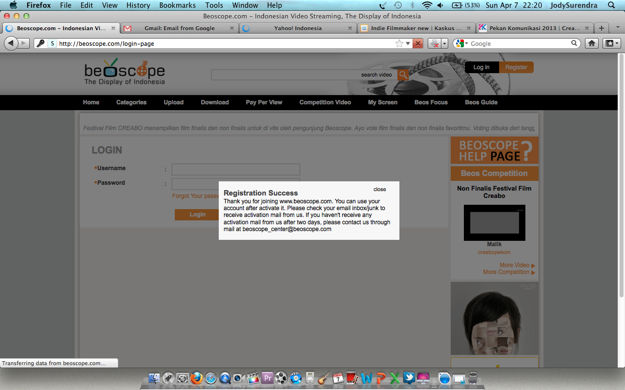Click the More Competition link
Image resolution: width=625 pixels, height=390 pixels.
click(x=509, y=272)
